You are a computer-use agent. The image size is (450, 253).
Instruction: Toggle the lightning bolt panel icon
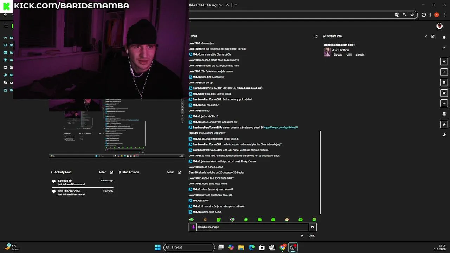[444, 72]
